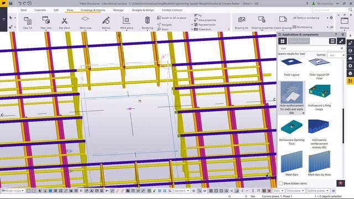Select Hole reinforcement for slabs and walls
The width and height of the screenshot is (354, 199).
point(291,98)
